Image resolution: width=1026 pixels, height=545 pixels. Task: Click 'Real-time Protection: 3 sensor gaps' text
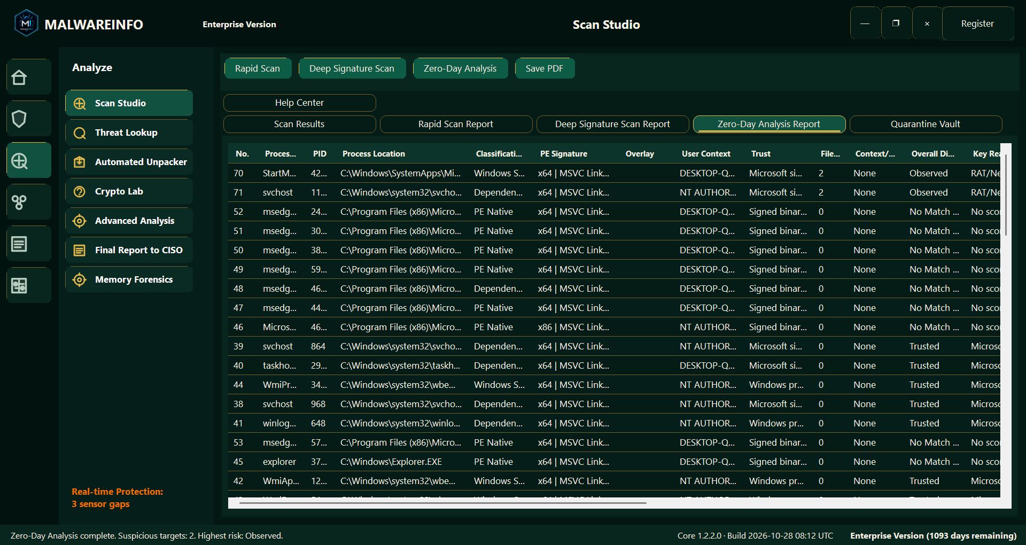point(118,498)
